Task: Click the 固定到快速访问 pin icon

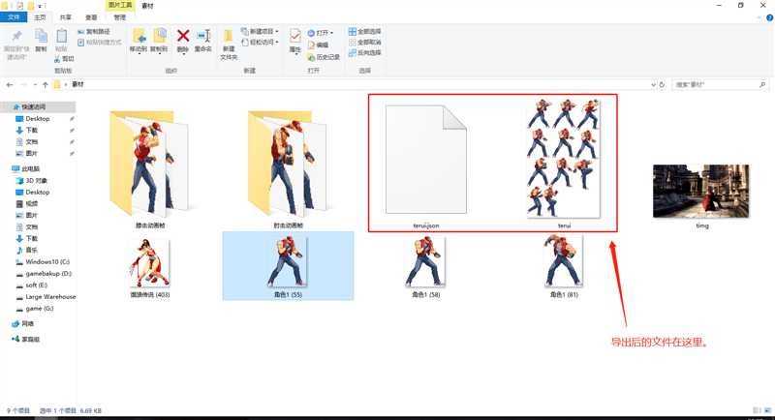Action: point(16,36)
